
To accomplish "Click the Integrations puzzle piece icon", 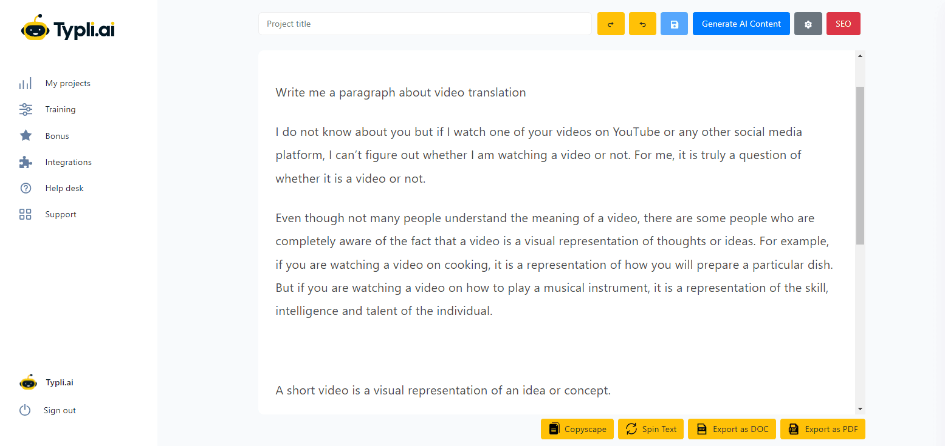I will pyautogui.click(x=26, y=162).
